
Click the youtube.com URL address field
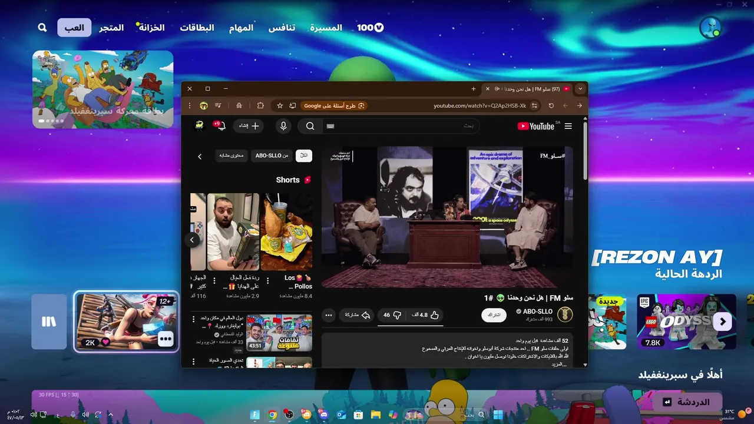(x=479, y=105)
